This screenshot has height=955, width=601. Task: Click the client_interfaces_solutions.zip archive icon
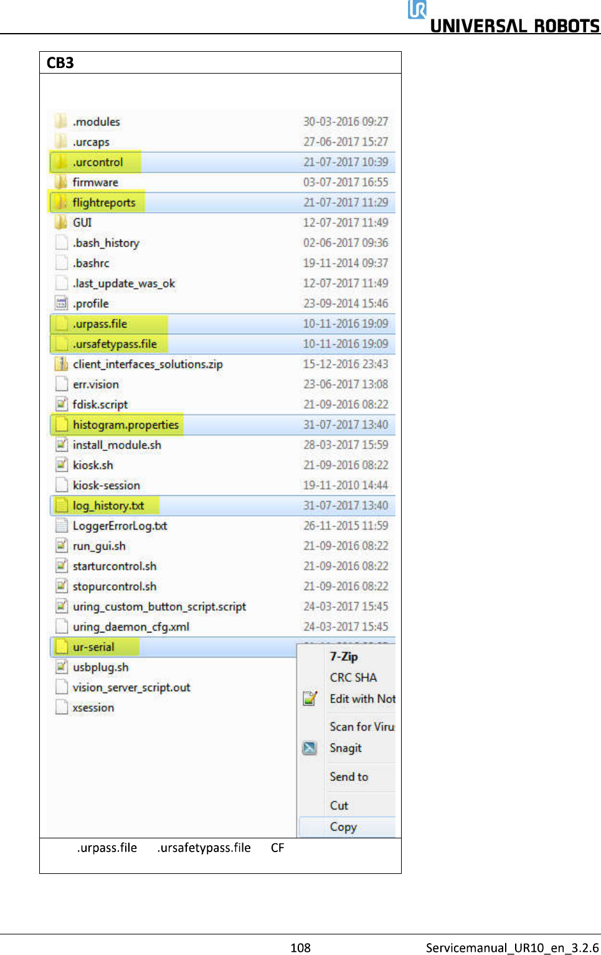(x=61, y=364)
